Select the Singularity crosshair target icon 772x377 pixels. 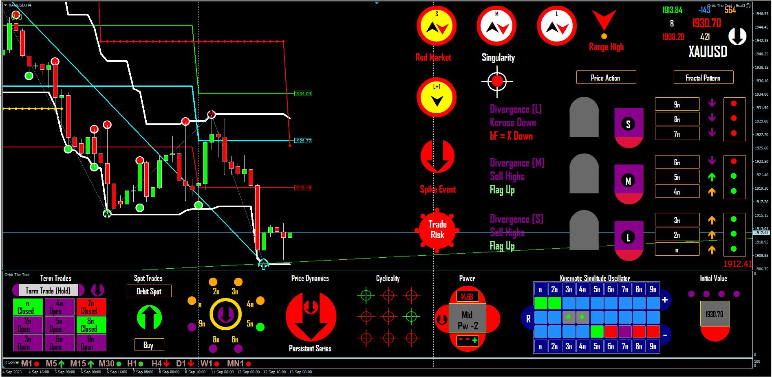tap(497, 81)
